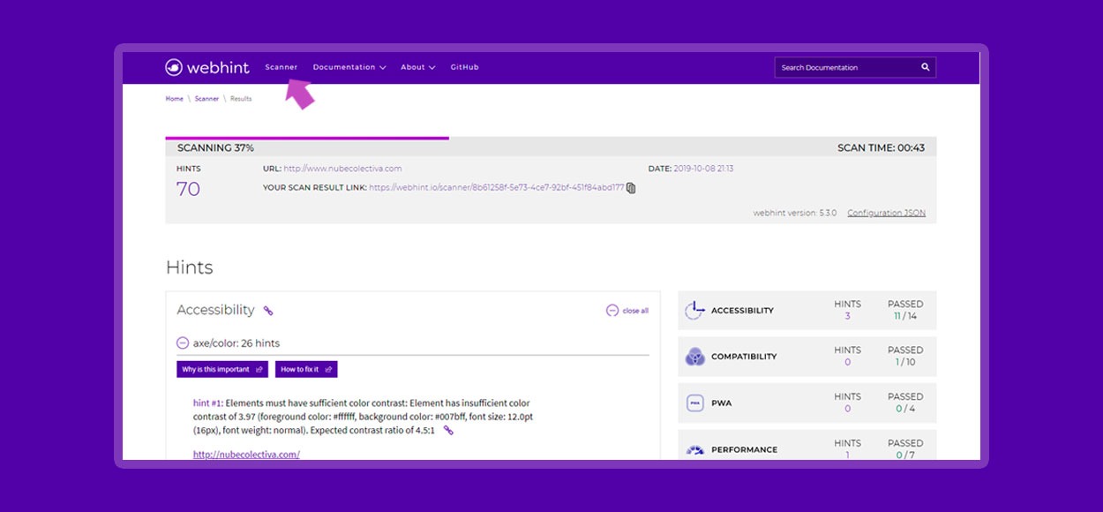Go to Scanner breadcrumb
The height and width of the screenshot is (512, 1103).
tap(206, 99)
